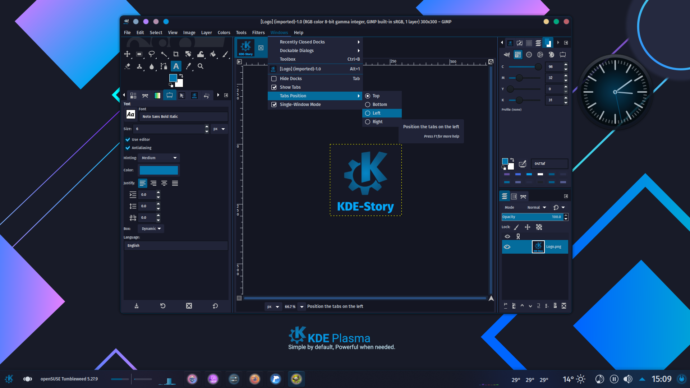The image size is (690, 388).
Task: Select the Warp Transform tool
Action: (201, 54)
